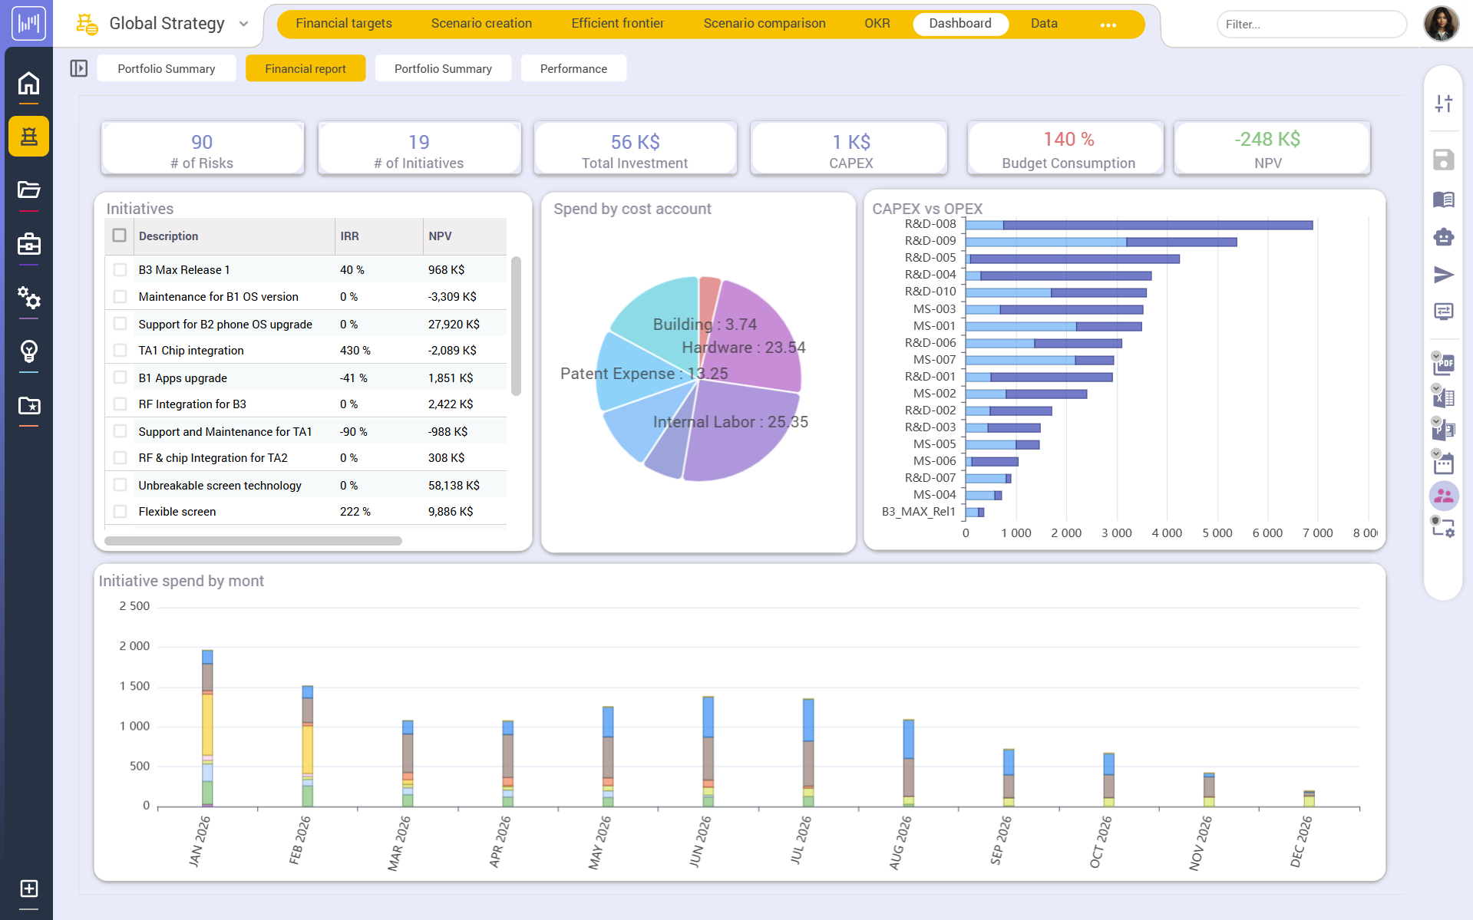This screenshot has width=1473, height=920.
Task: Click the Save icon on right sidebar
Action: (x=1444, y=160)
